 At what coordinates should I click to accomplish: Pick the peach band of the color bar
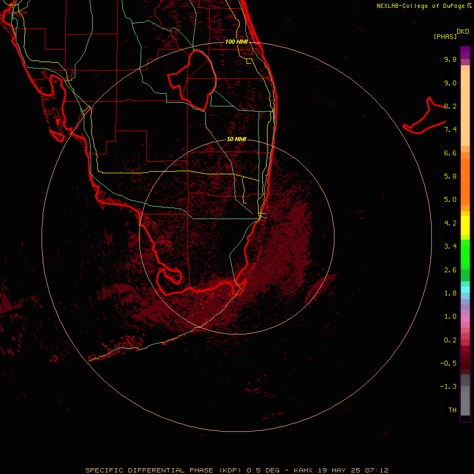(x=465, y=108)
